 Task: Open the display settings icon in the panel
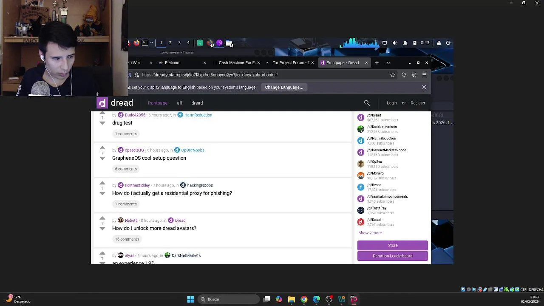click(385, 43)
